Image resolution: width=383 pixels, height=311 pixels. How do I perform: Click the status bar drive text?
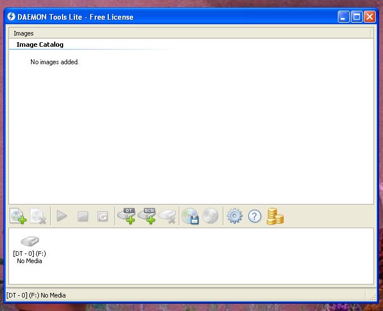(36, 295)
